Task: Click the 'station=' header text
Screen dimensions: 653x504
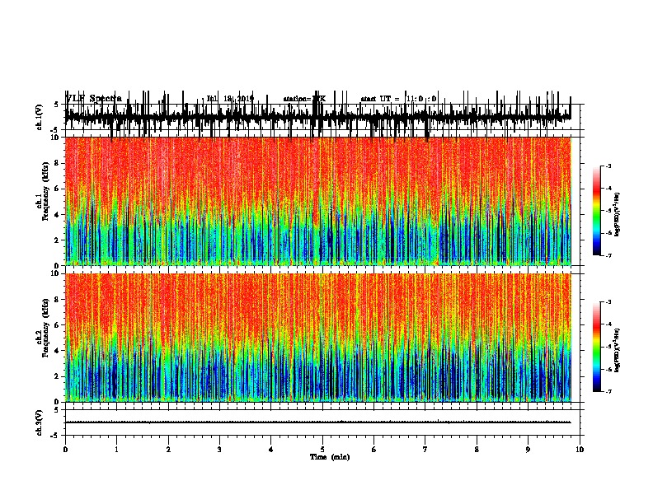Action: pyautogui.click(x=298, y=99)
